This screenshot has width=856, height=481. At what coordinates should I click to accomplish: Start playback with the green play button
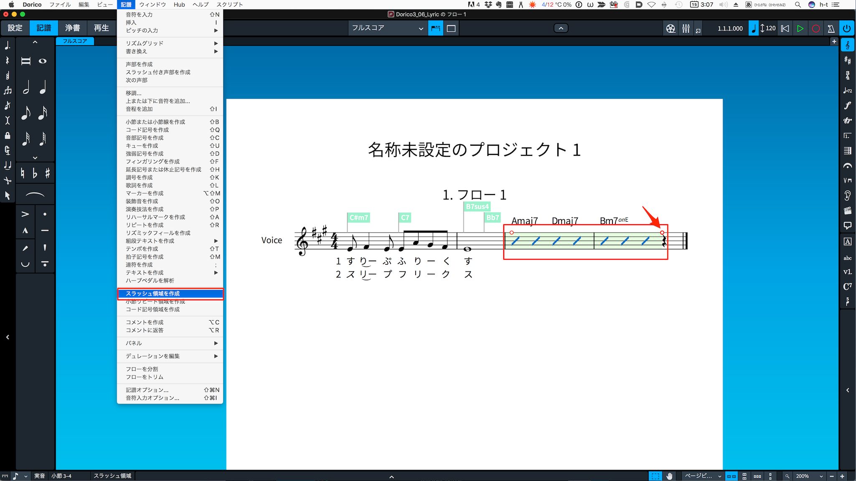coord(800,28)
